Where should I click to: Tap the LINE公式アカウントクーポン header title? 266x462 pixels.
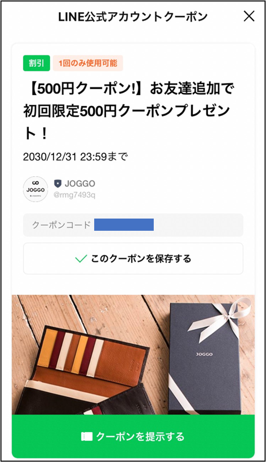click(x=133, y=17)
